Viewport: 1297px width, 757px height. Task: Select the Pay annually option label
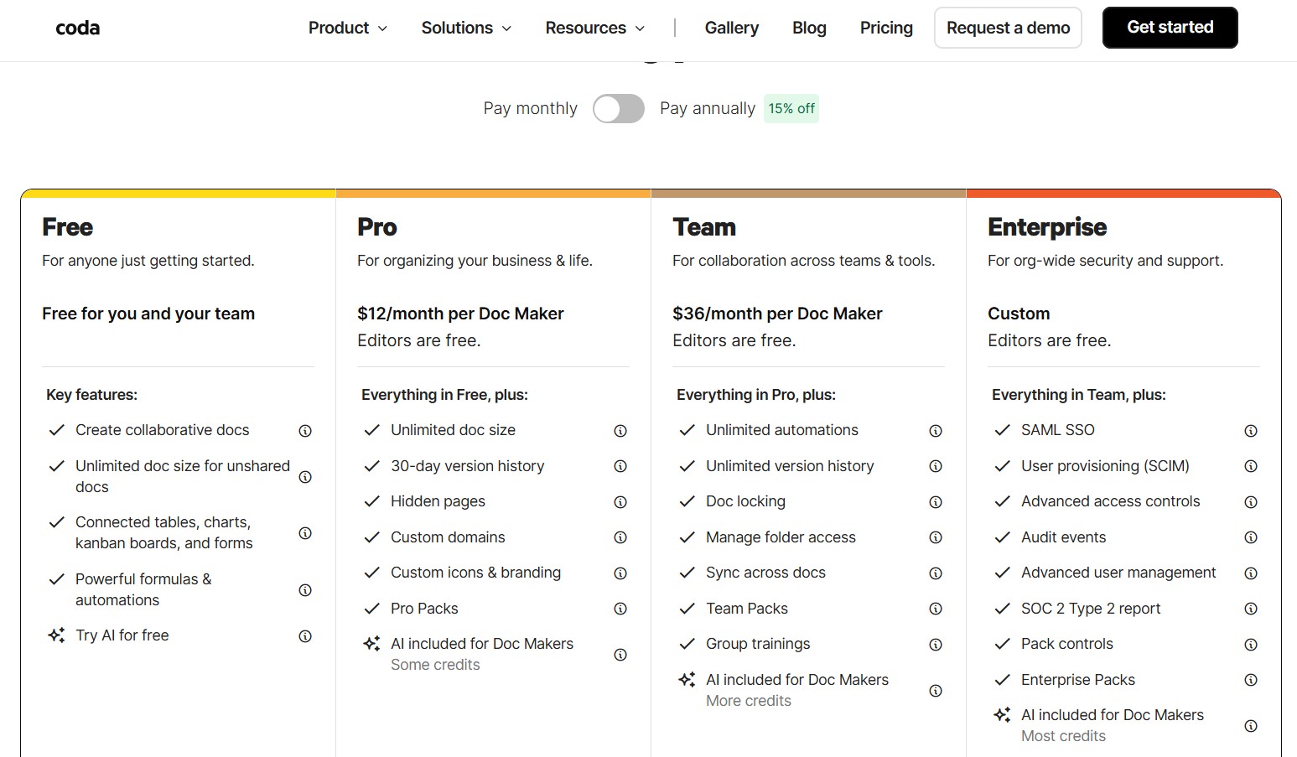pyautogui.click(x=707, y=109)
